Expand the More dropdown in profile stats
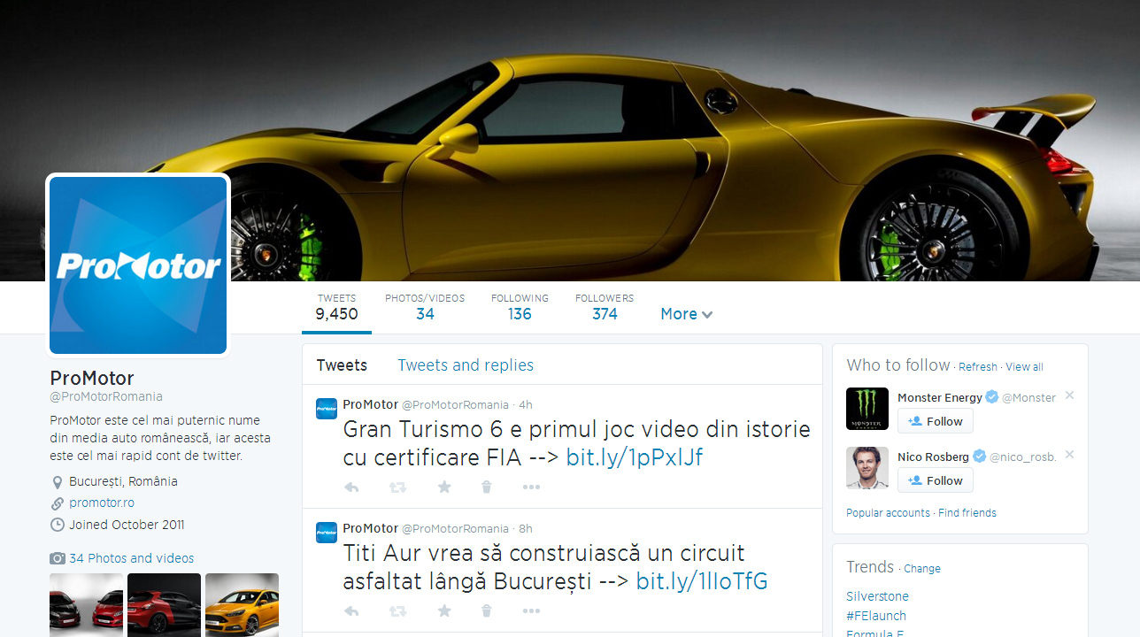The image size is (1140, 637). [x=687, y=314]
